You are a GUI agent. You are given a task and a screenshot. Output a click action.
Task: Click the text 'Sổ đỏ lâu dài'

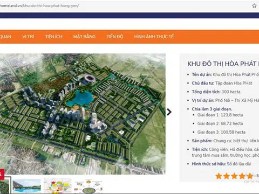click(x=239, y=164)
